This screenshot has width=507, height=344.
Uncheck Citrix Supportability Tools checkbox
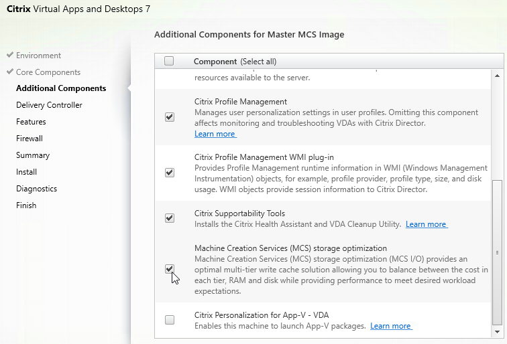pos(170,218)
